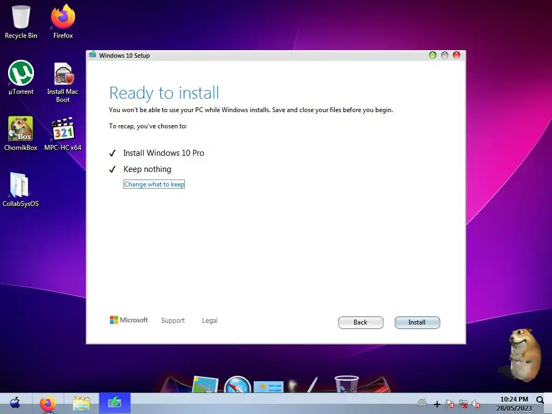Viewport: 552px width, 414px height.
Task: Open the network status tray icon
Action: tap(463, 404)
